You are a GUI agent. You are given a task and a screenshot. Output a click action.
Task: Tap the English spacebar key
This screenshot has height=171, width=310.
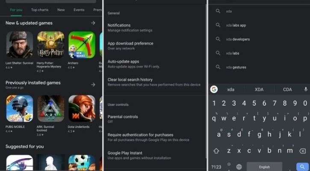[x=264, y=167]
